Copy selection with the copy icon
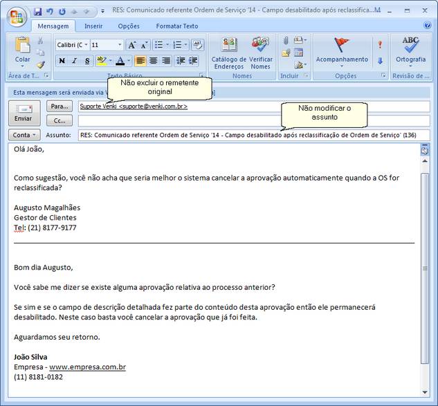The height and width of the screenshot is (406, 438). (x=41, y=53)
